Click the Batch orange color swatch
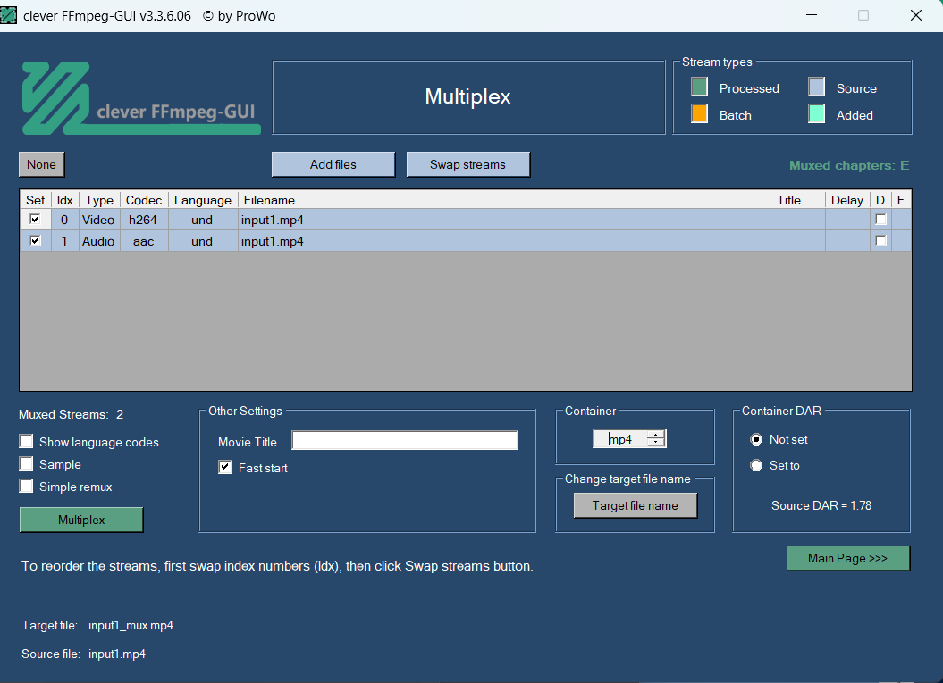This screenshot has height=683, width=943. (x=699, y=113)
